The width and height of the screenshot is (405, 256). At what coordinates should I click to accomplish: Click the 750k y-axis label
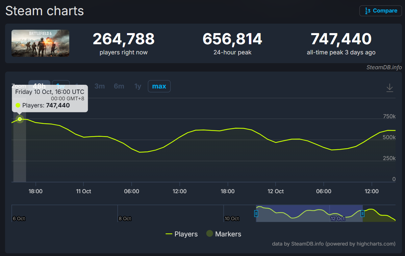389,116
